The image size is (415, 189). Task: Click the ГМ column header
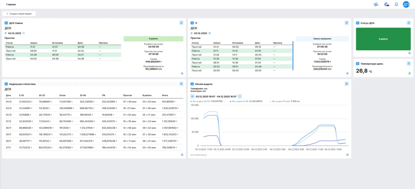pyautogui.click(x=103, y=95)
